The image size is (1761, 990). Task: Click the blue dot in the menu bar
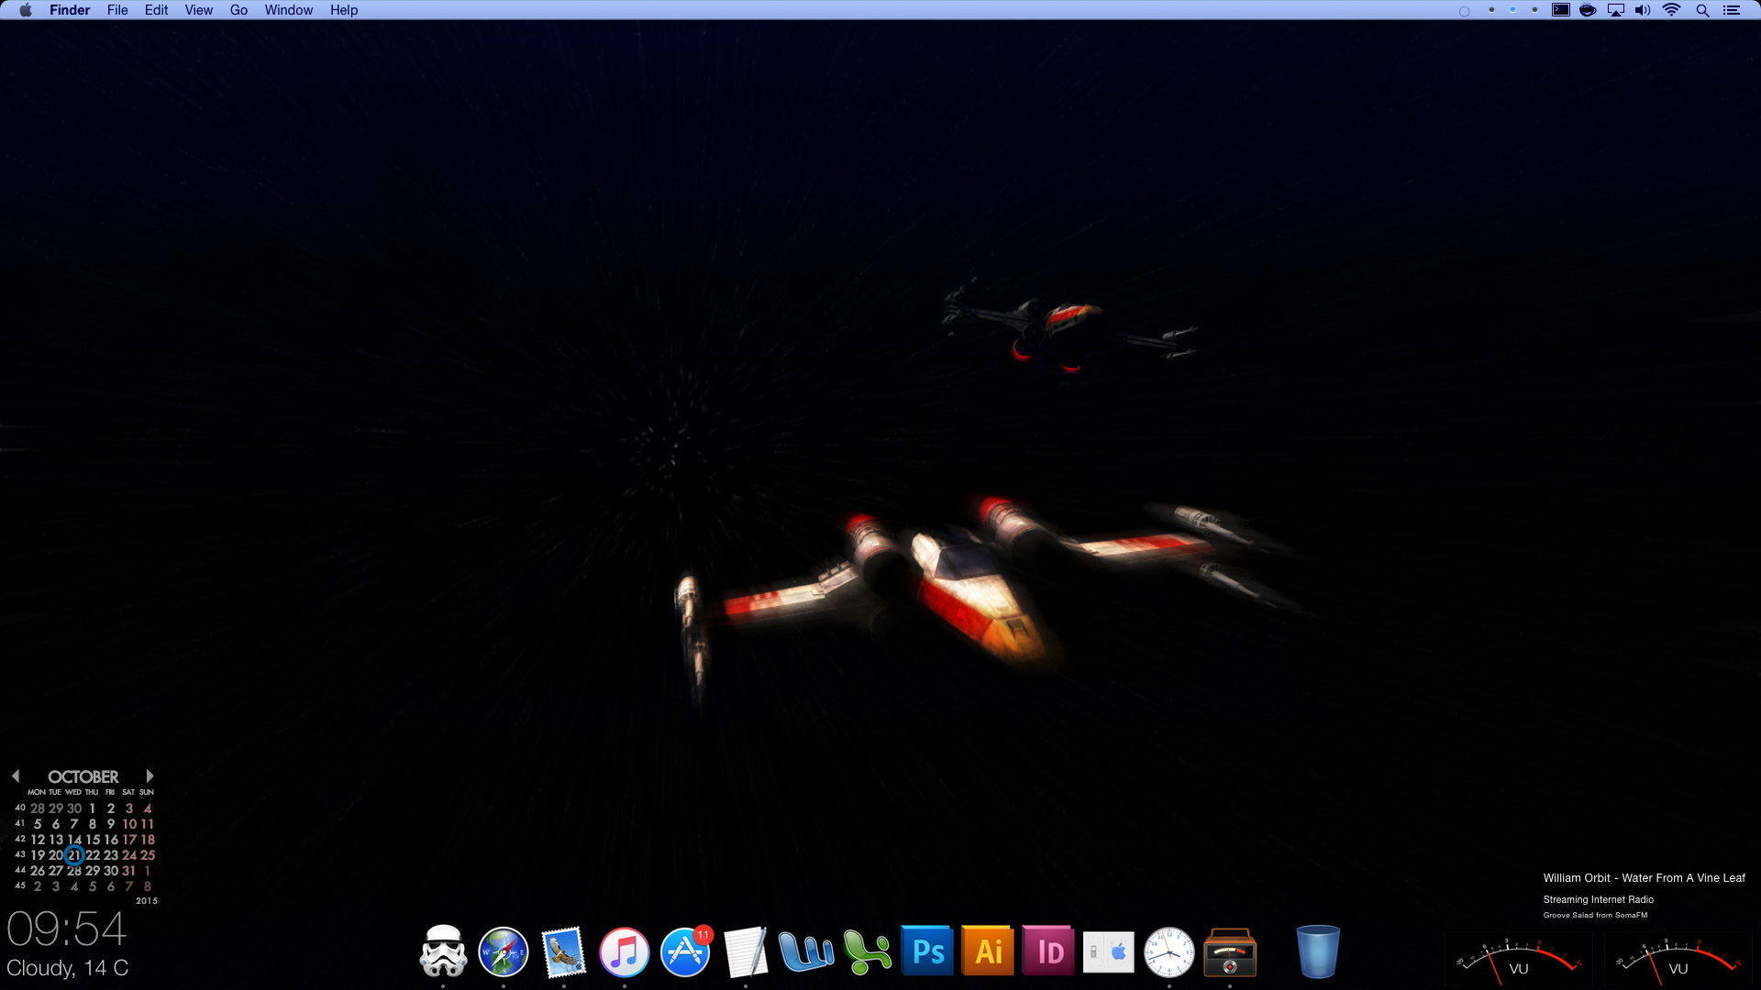1512,9
